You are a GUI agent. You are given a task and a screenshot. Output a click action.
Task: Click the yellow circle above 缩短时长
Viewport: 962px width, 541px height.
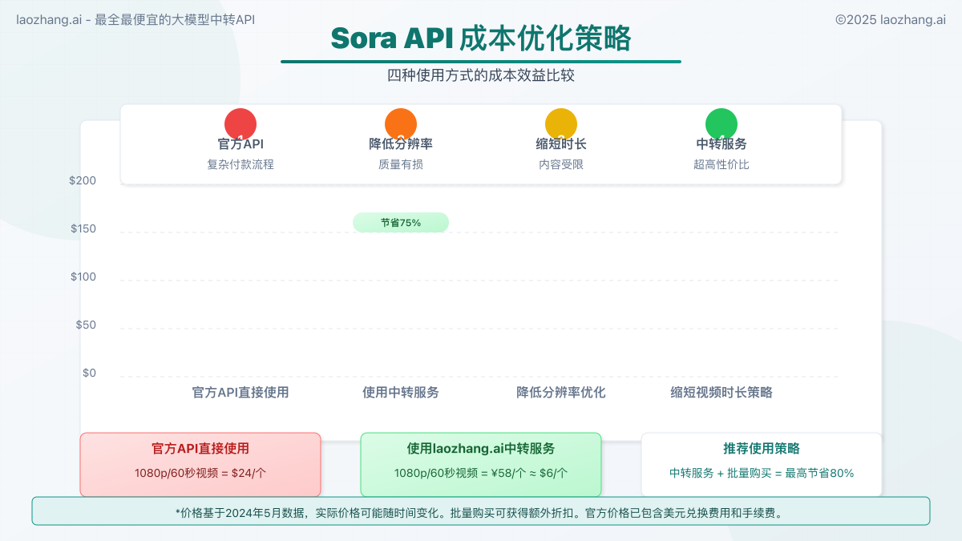(x=561, y=124)
